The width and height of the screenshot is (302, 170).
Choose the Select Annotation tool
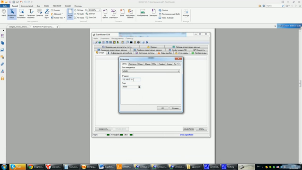(x=21, y=14)
